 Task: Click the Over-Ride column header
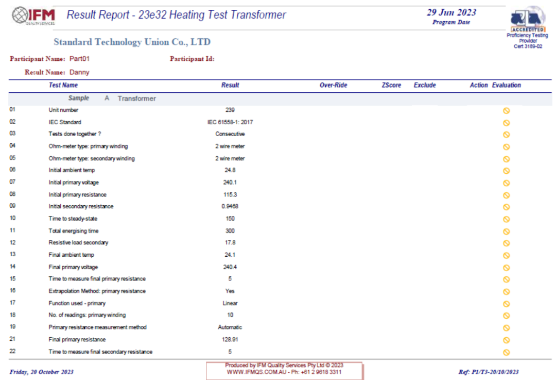[333, 85]
